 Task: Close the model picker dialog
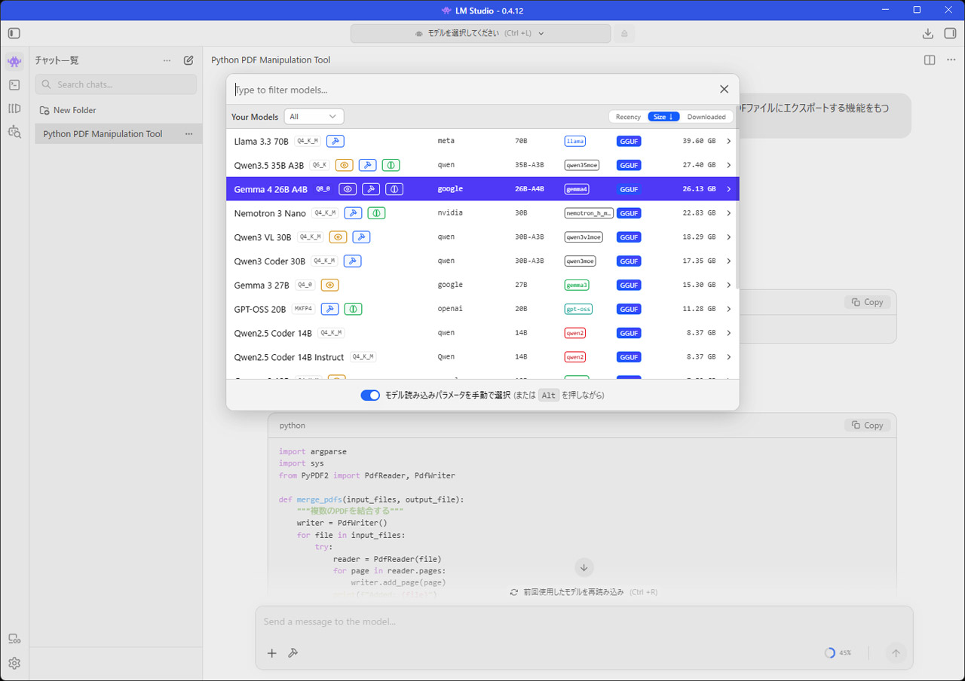point(724,89)
